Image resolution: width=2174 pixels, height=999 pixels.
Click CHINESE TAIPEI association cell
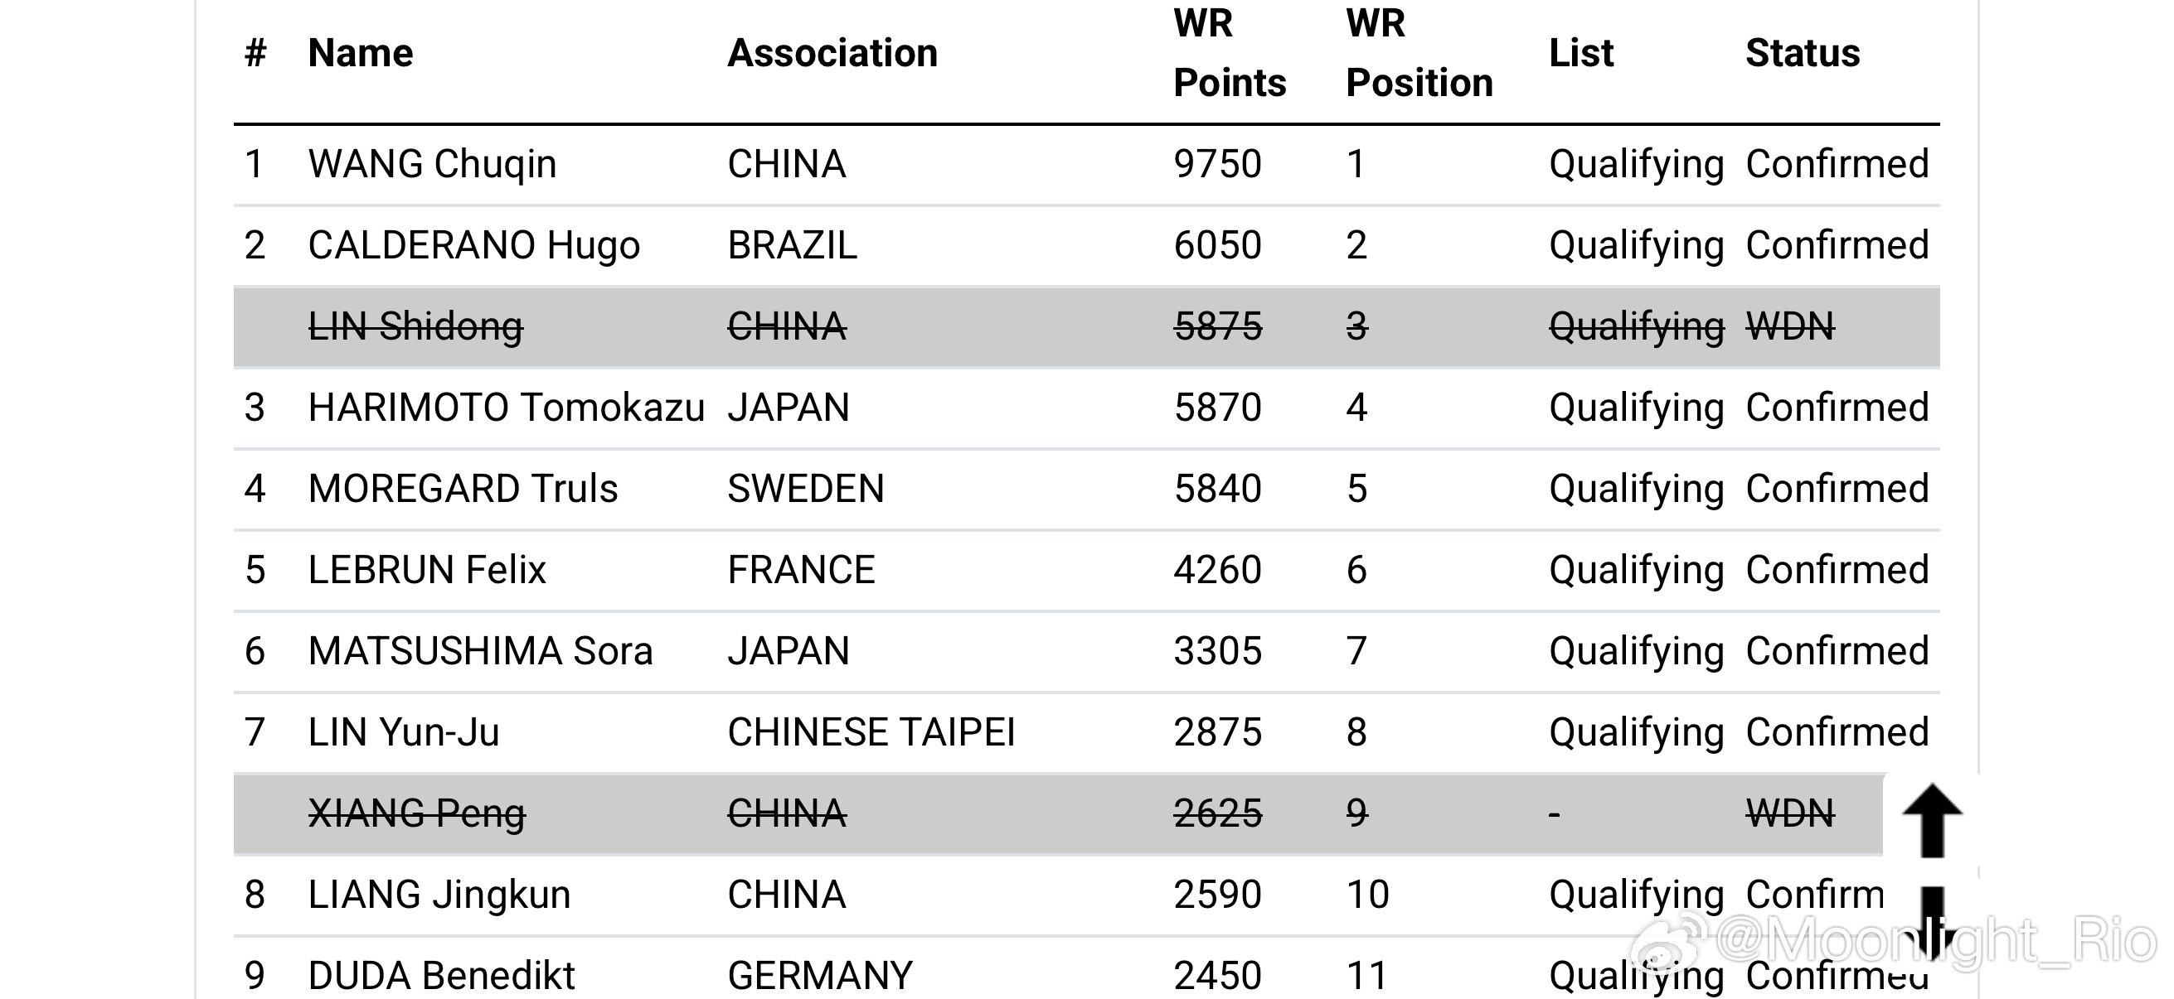[871, 731]
